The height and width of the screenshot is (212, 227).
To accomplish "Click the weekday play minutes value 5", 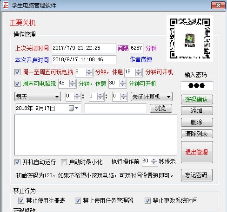I will tap(80, 72).
